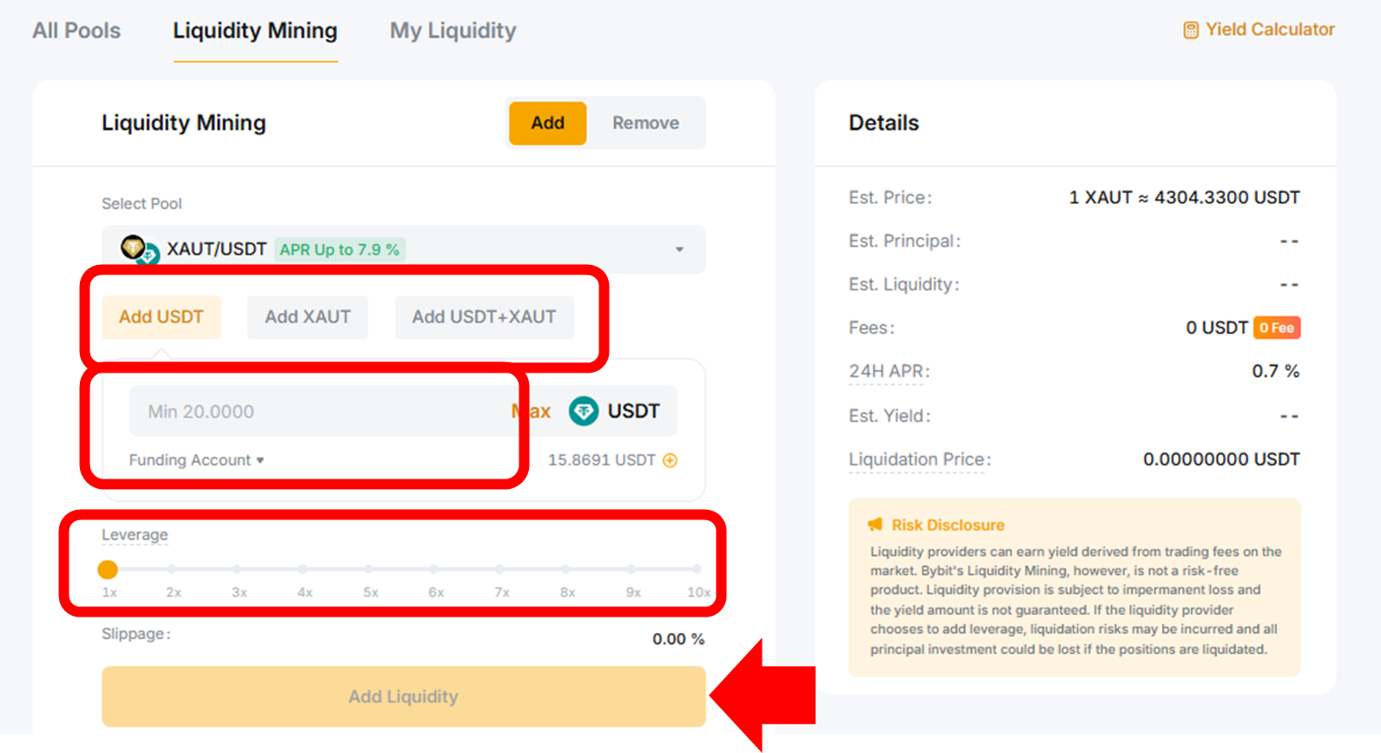Select the Add USDT+XAUT option
Image resolution: width=1381 pixels, height=753 pixels.
484,317
